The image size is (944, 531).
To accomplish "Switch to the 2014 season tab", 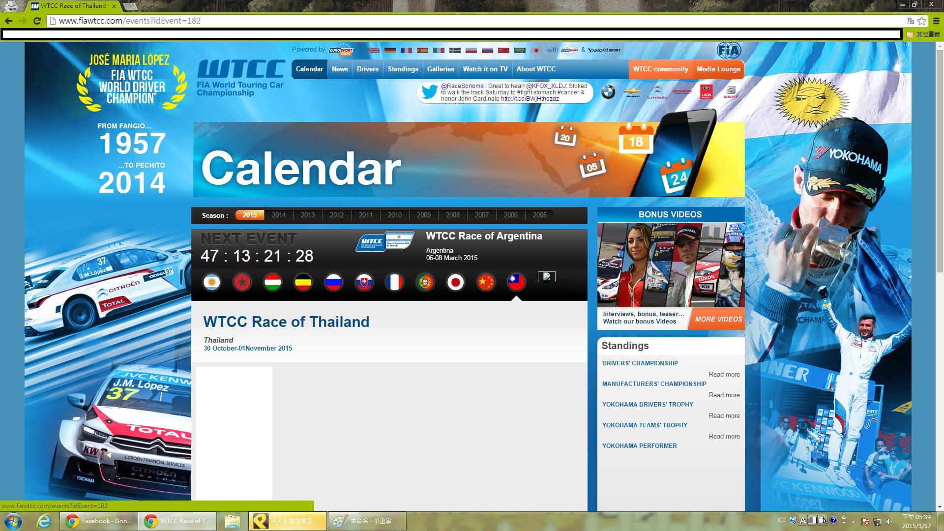I will coord(279,215).
